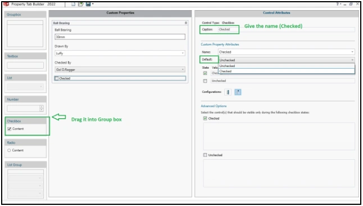Select the Content radio button in the Radio palette item
Screen dimensions: 363x206
pyautogui.click(x=9, y=150)
